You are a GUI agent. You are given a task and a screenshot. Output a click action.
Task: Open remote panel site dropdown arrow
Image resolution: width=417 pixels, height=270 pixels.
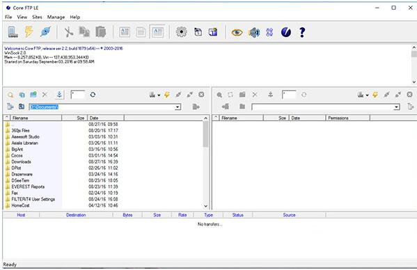(367, 95)
